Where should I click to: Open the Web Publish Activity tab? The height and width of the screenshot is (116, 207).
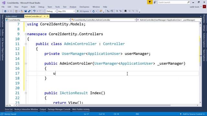(81, 109)
